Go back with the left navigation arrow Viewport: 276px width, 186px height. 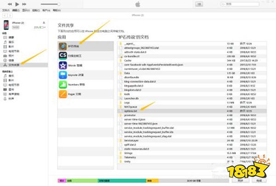click(x=5, y=16)
